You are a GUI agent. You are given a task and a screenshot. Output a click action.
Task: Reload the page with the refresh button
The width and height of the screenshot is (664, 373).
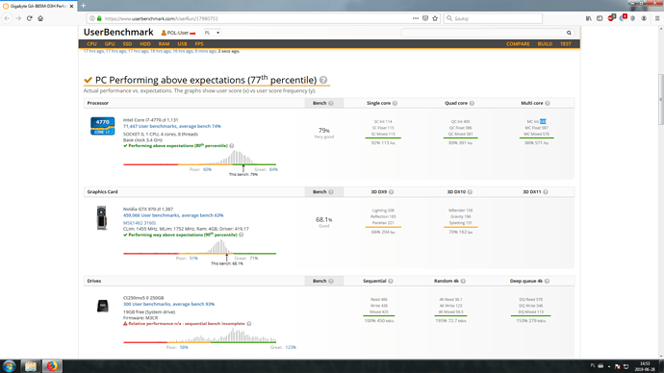pos(29,18)
